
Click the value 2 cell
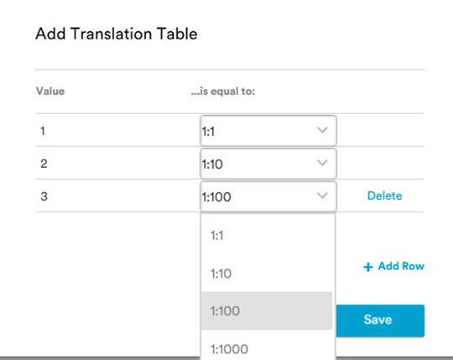(x=44, y=164)
